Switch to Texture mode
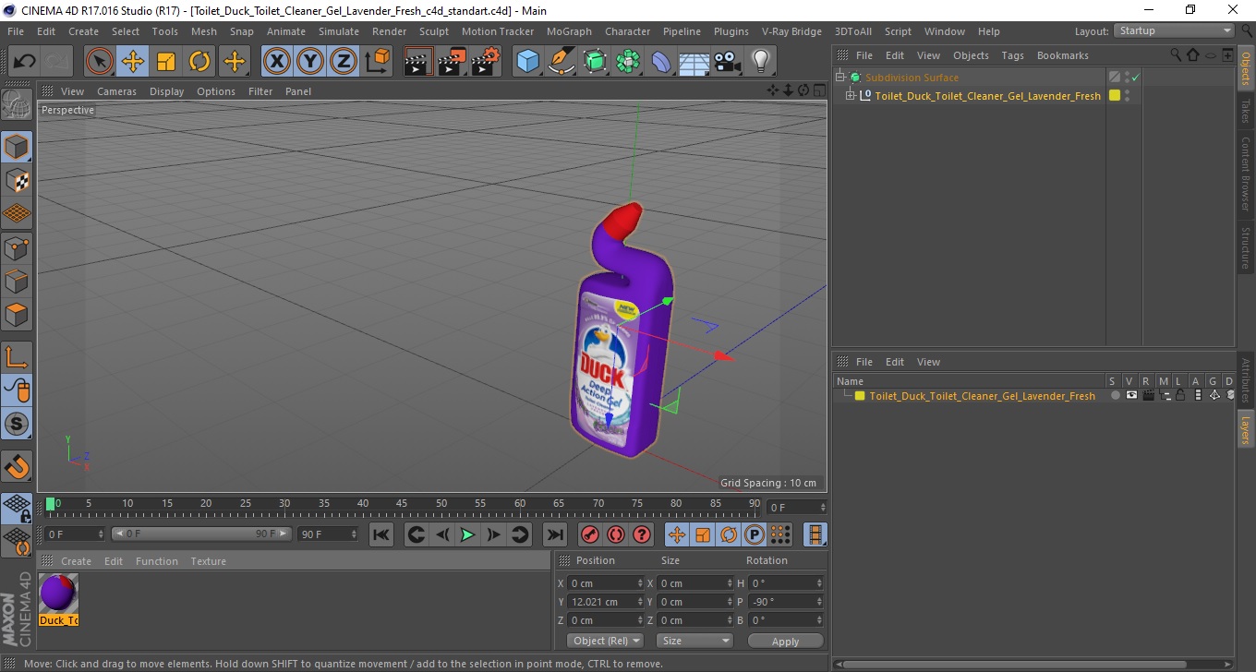Image resolution: width=1256 pixels, height=672 pixels. coord(17,180)
